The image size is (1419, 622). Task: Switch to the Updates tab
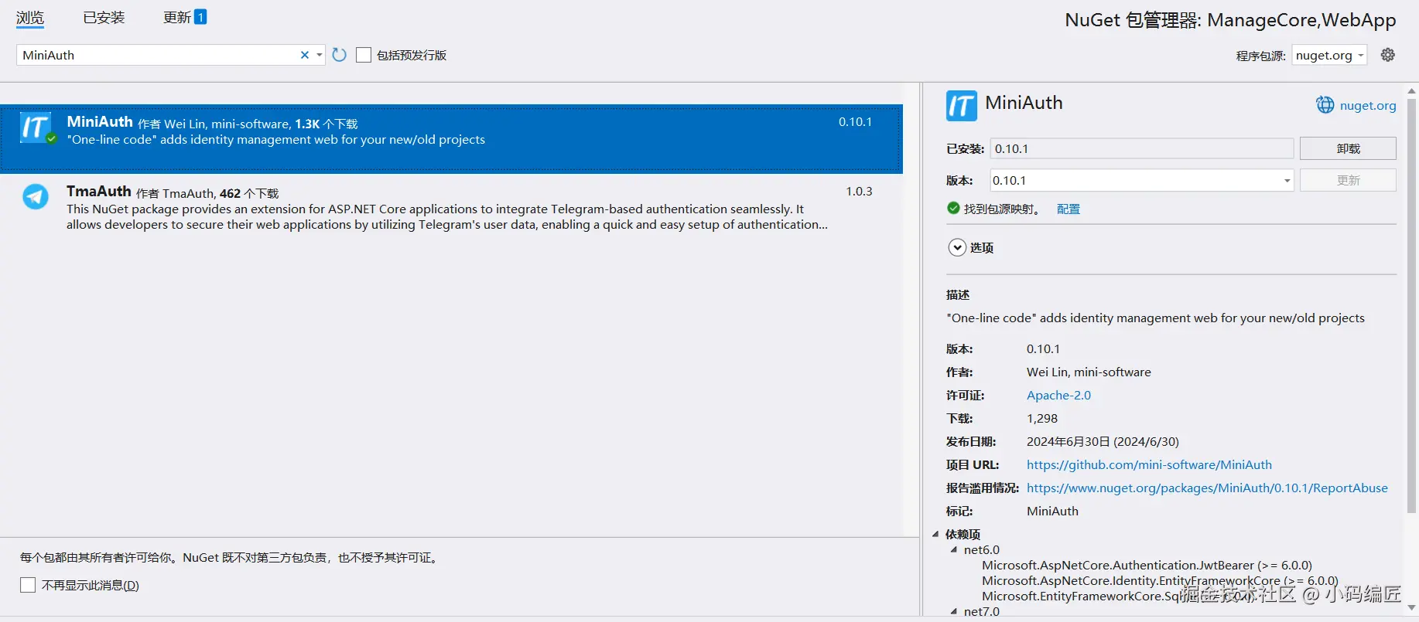click(185, 17)
